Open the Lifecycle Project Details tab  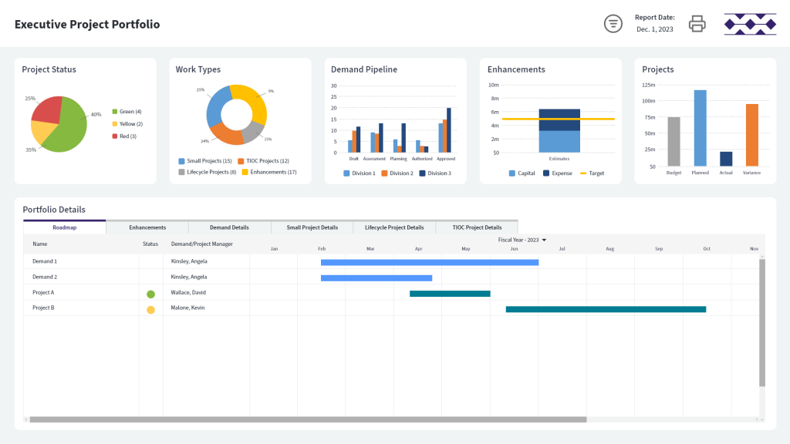tap(394, 227)
